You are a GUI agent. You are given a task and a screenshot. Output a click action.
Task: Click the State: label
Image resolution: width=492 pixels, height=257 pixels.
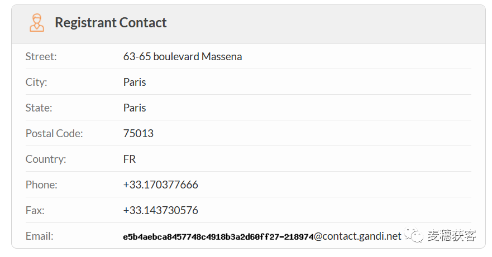click(39, 108)
